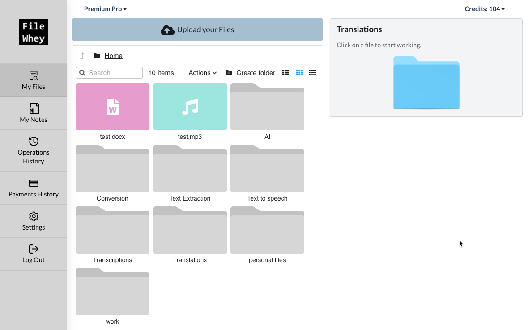Switch to compact bullet list view icon
The image size is (529, 330).
[313, 73]
